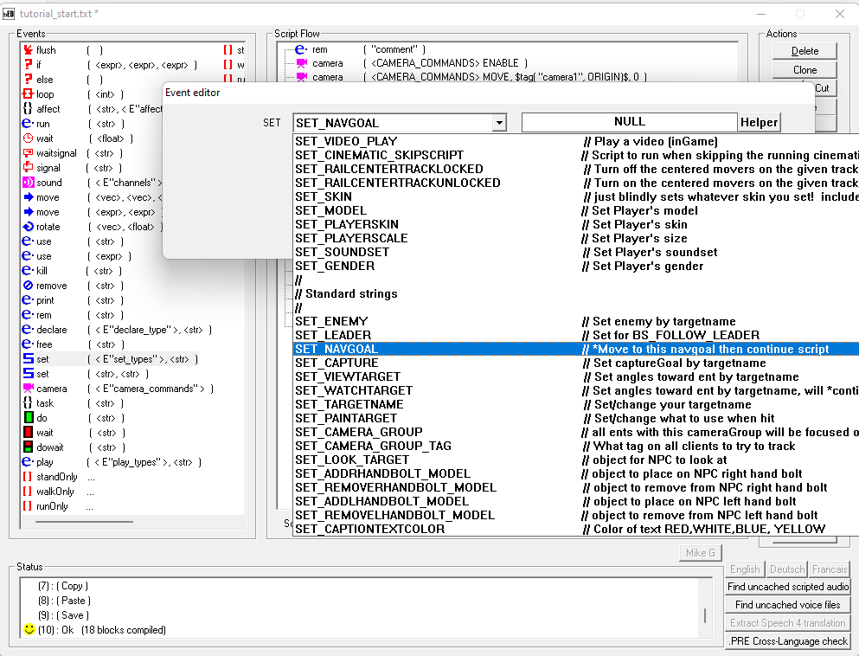This screenshot has width=859, height=656.
Task: Click the signal event icon
Action: (x=28, y=168)
